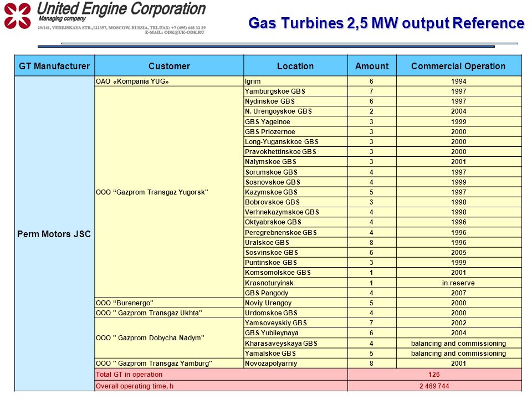
Task: Select 'OOO " Gazprom Transgaz Yamburg"' cell
Action: pos(169,364)
